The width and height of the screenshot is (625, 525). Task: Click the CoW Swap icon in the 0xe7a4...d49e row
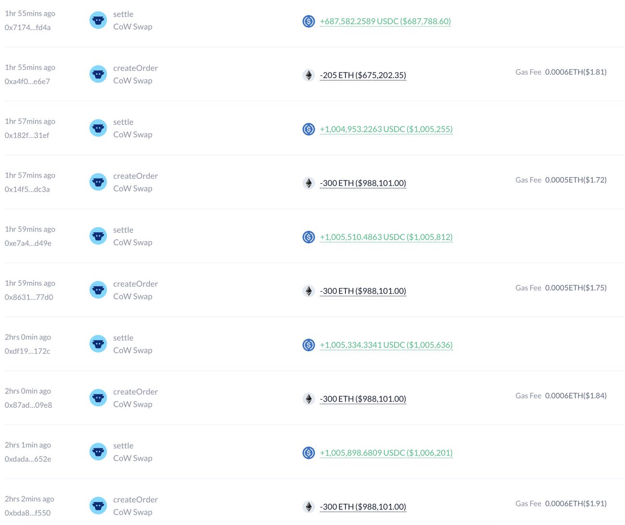coord(98,236)
